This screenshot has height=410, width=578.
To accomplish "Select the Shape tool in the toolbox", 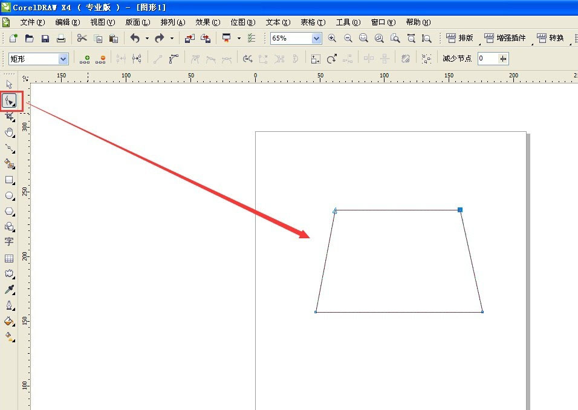I will coord(9,100).
